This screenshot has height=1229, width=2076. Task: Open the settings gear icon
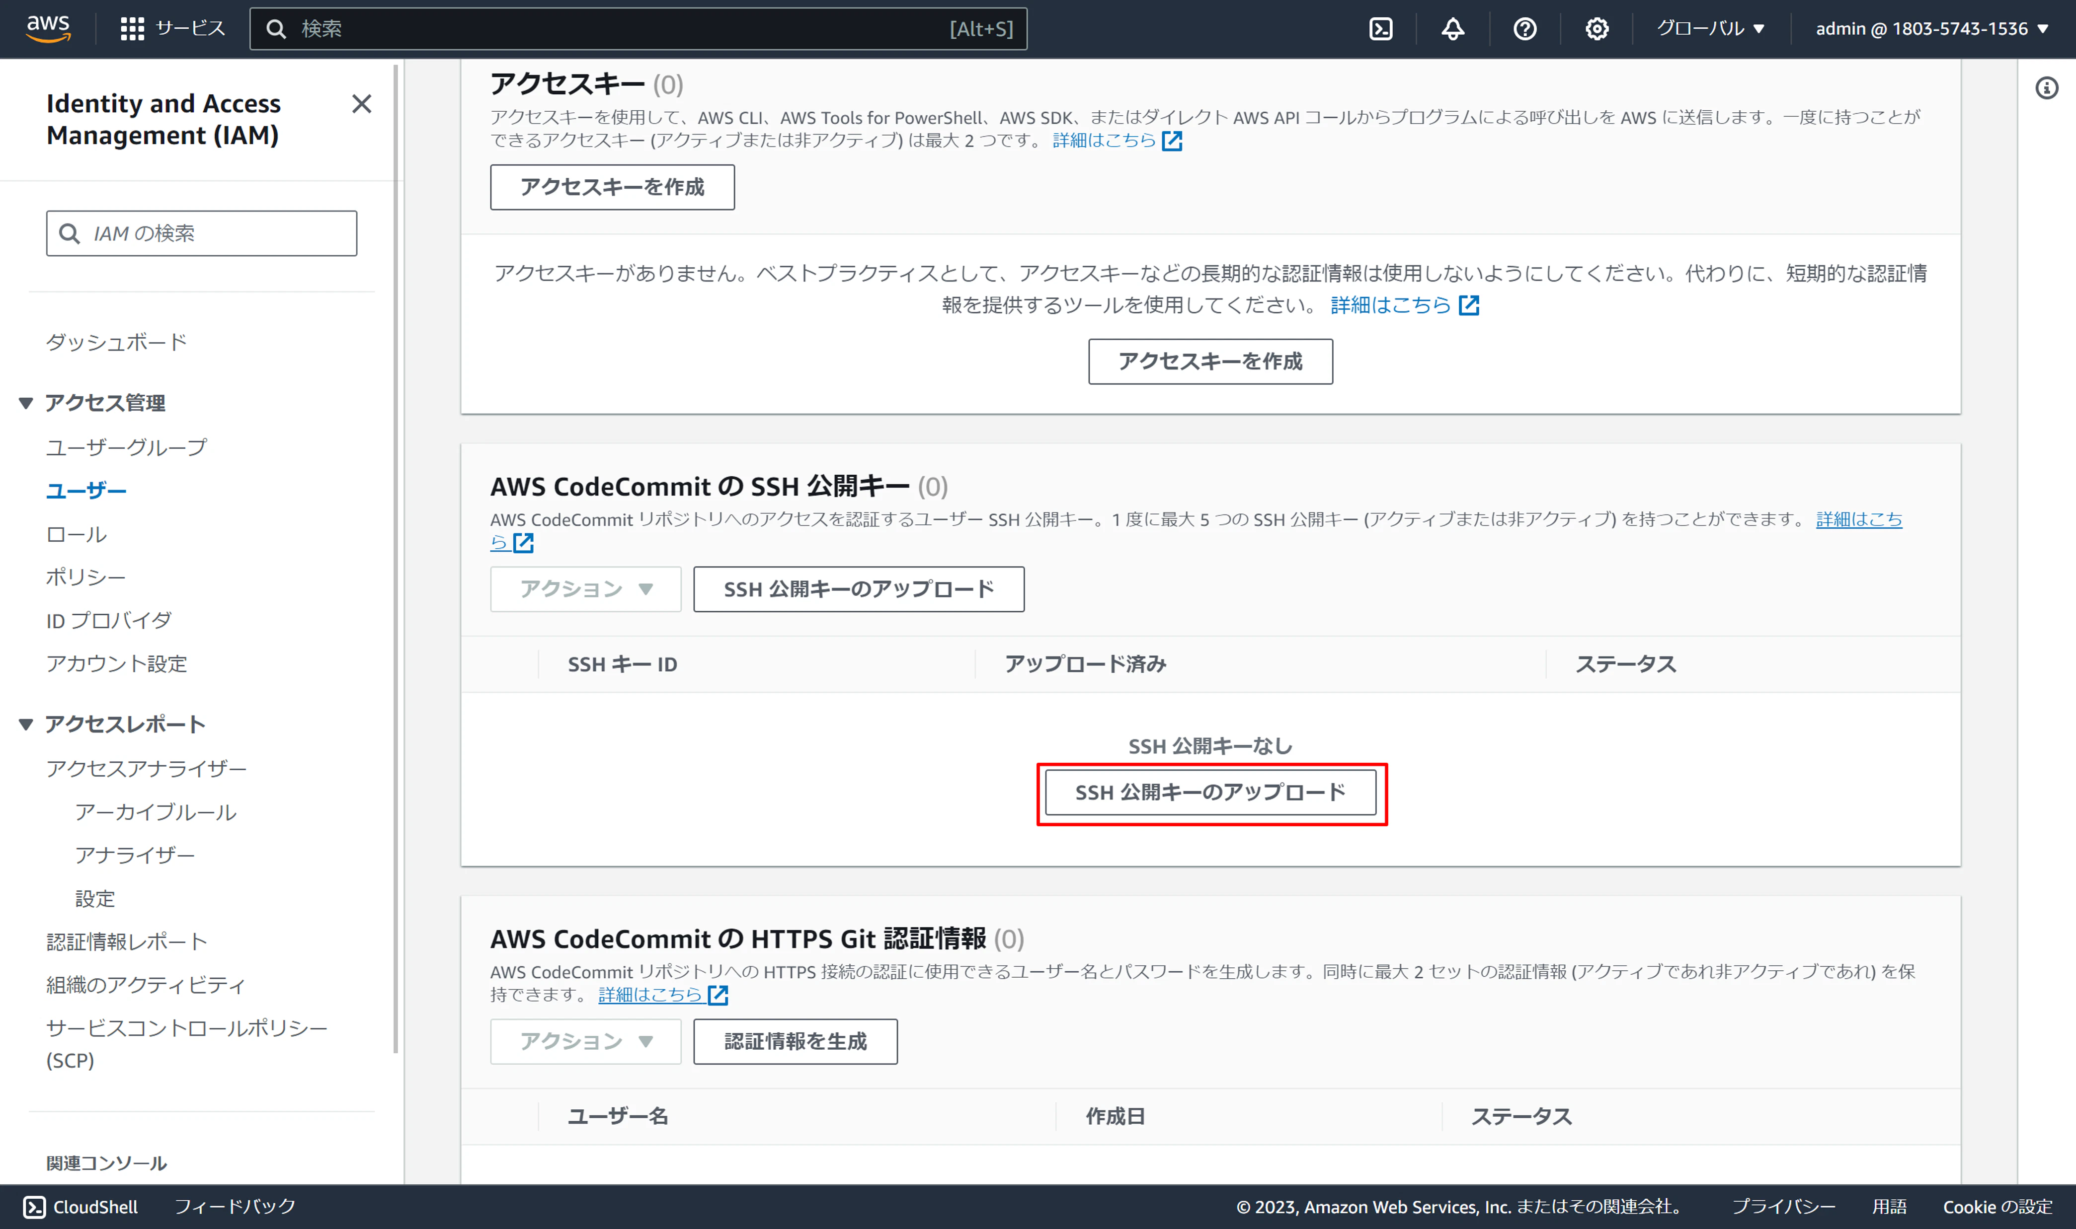click(x=1596, y=29)
